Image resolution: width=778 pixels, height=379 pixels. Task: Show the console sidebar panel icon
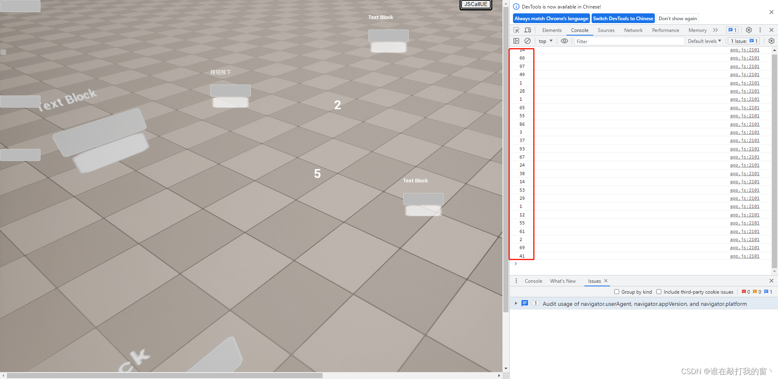(516, 41)
